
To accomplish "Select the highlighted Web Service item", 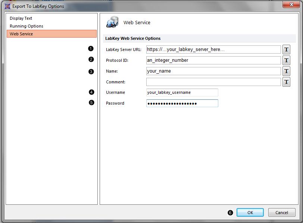I will [21, 34].
